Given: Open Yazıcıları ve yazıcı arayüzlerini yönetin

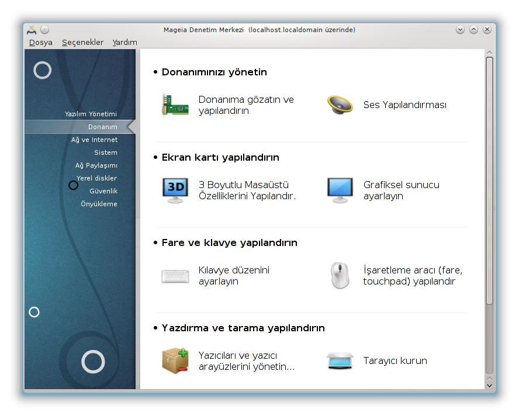Looking at the screenshot, I should [247, 361].
